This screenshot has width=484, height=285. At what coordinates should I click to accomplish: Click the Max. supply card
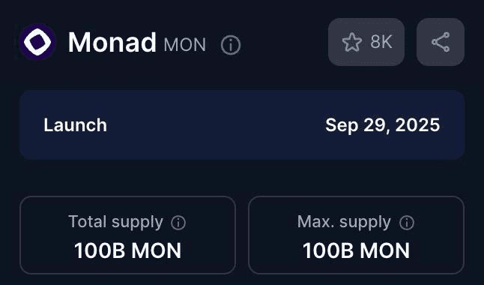pos(356,235)
